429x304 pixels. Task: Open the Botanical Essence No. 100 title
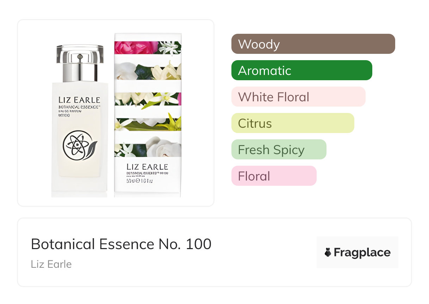(x=121, y=244)
